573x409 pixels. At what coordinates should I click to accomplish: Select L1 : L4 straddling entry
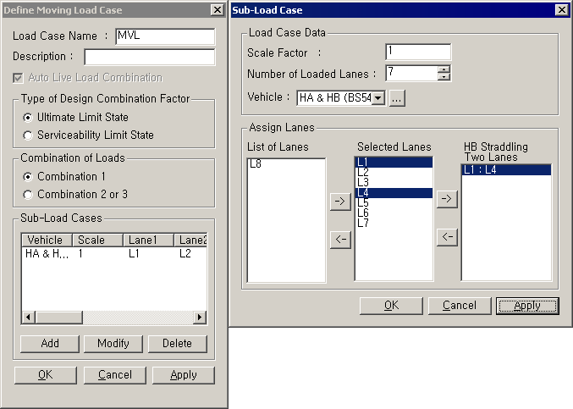pos(504,170)
